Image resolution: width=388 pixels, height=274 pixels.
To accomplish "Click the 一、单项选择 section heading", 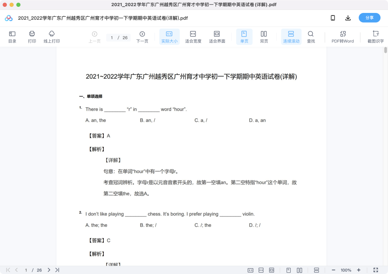I will pos(91,97).
